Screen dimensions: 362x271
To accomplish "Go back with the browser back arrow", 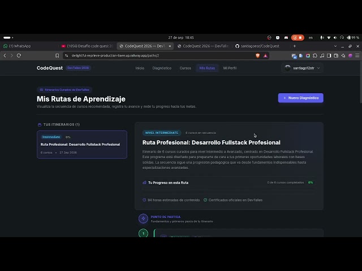I will (5, 55).
